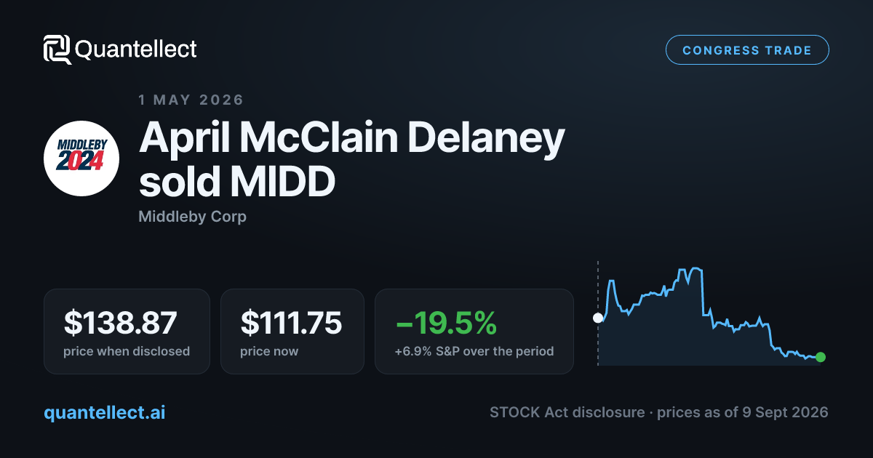Open the Quantellect brand name
Viewport: 873px width, 458px height.
136,49
